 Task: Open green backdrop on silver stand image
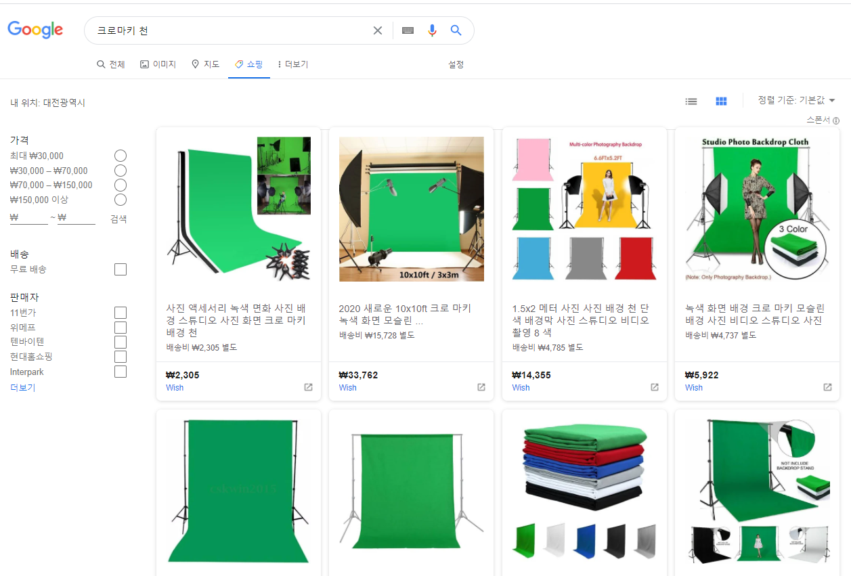point(412,491)
